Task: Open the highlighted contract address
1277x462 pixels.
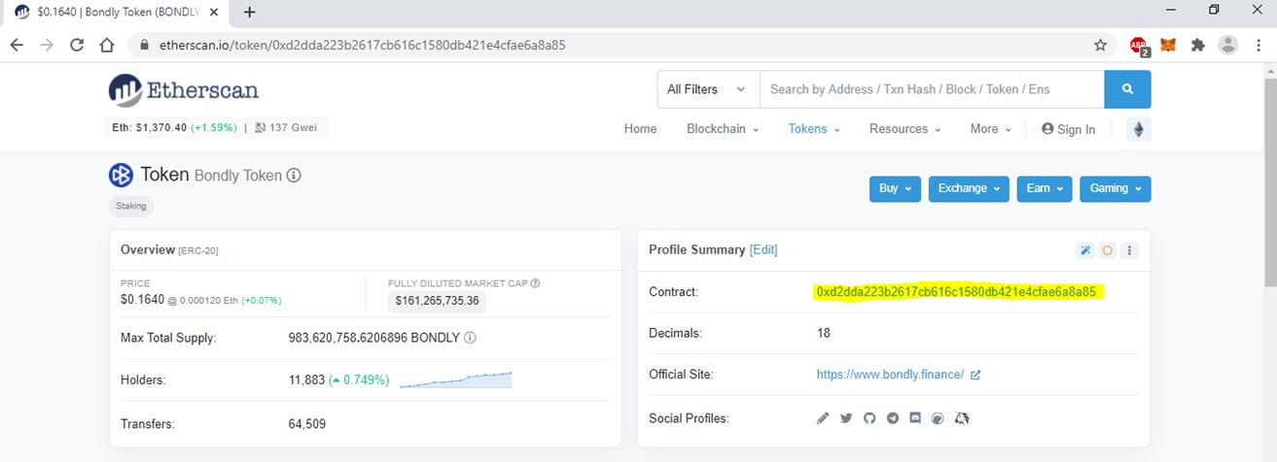Action: click(956, 291)
